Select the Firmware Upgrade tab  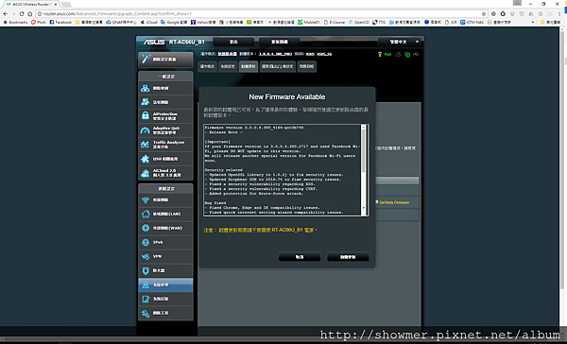point(249,66)
